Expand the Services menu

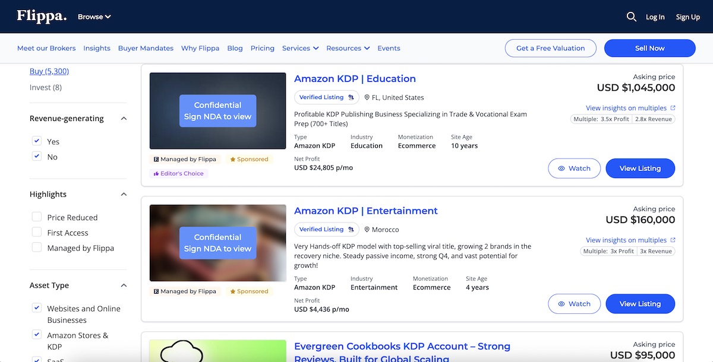[301, 48]
